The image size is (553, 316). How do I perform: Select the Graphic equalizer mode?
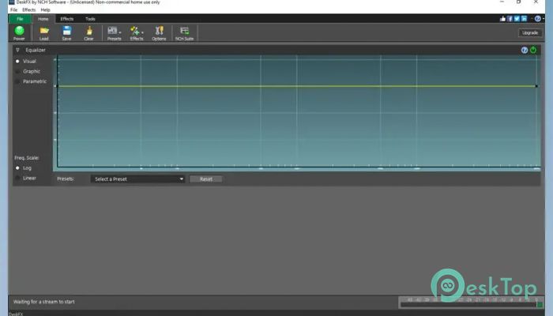tap(28, 71)
